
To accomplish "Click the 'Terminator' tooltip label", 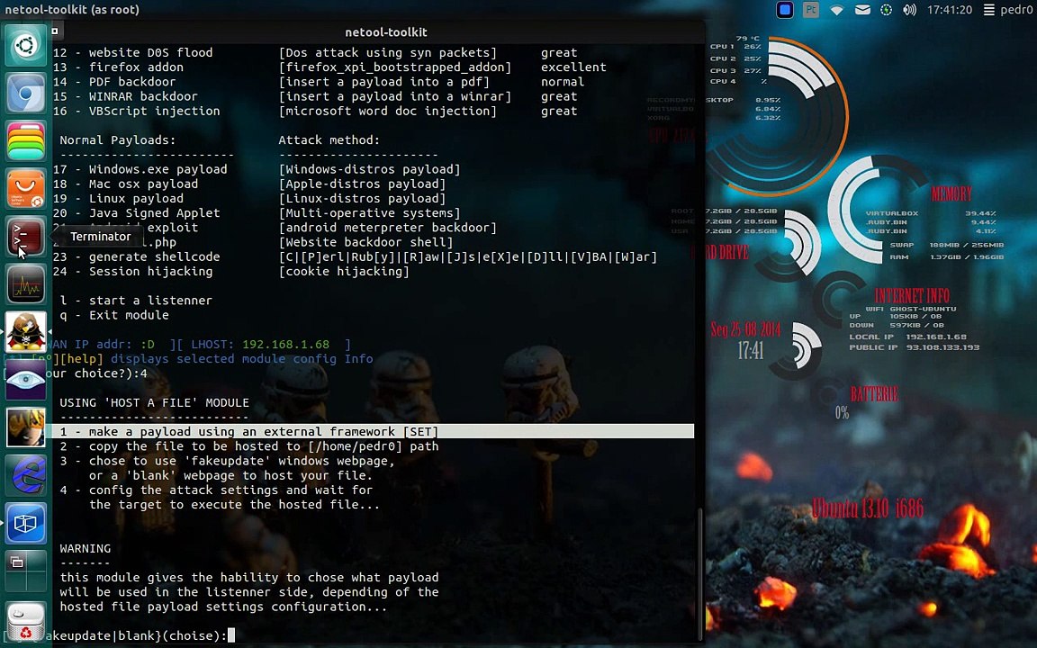I will (x=101, y=236).
